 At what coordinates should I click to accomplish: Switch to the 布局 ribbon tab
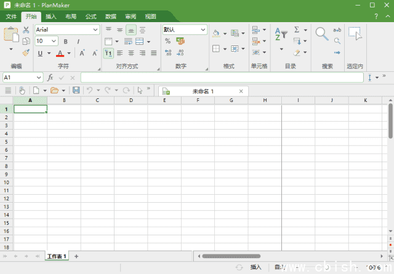coord(71,17)
